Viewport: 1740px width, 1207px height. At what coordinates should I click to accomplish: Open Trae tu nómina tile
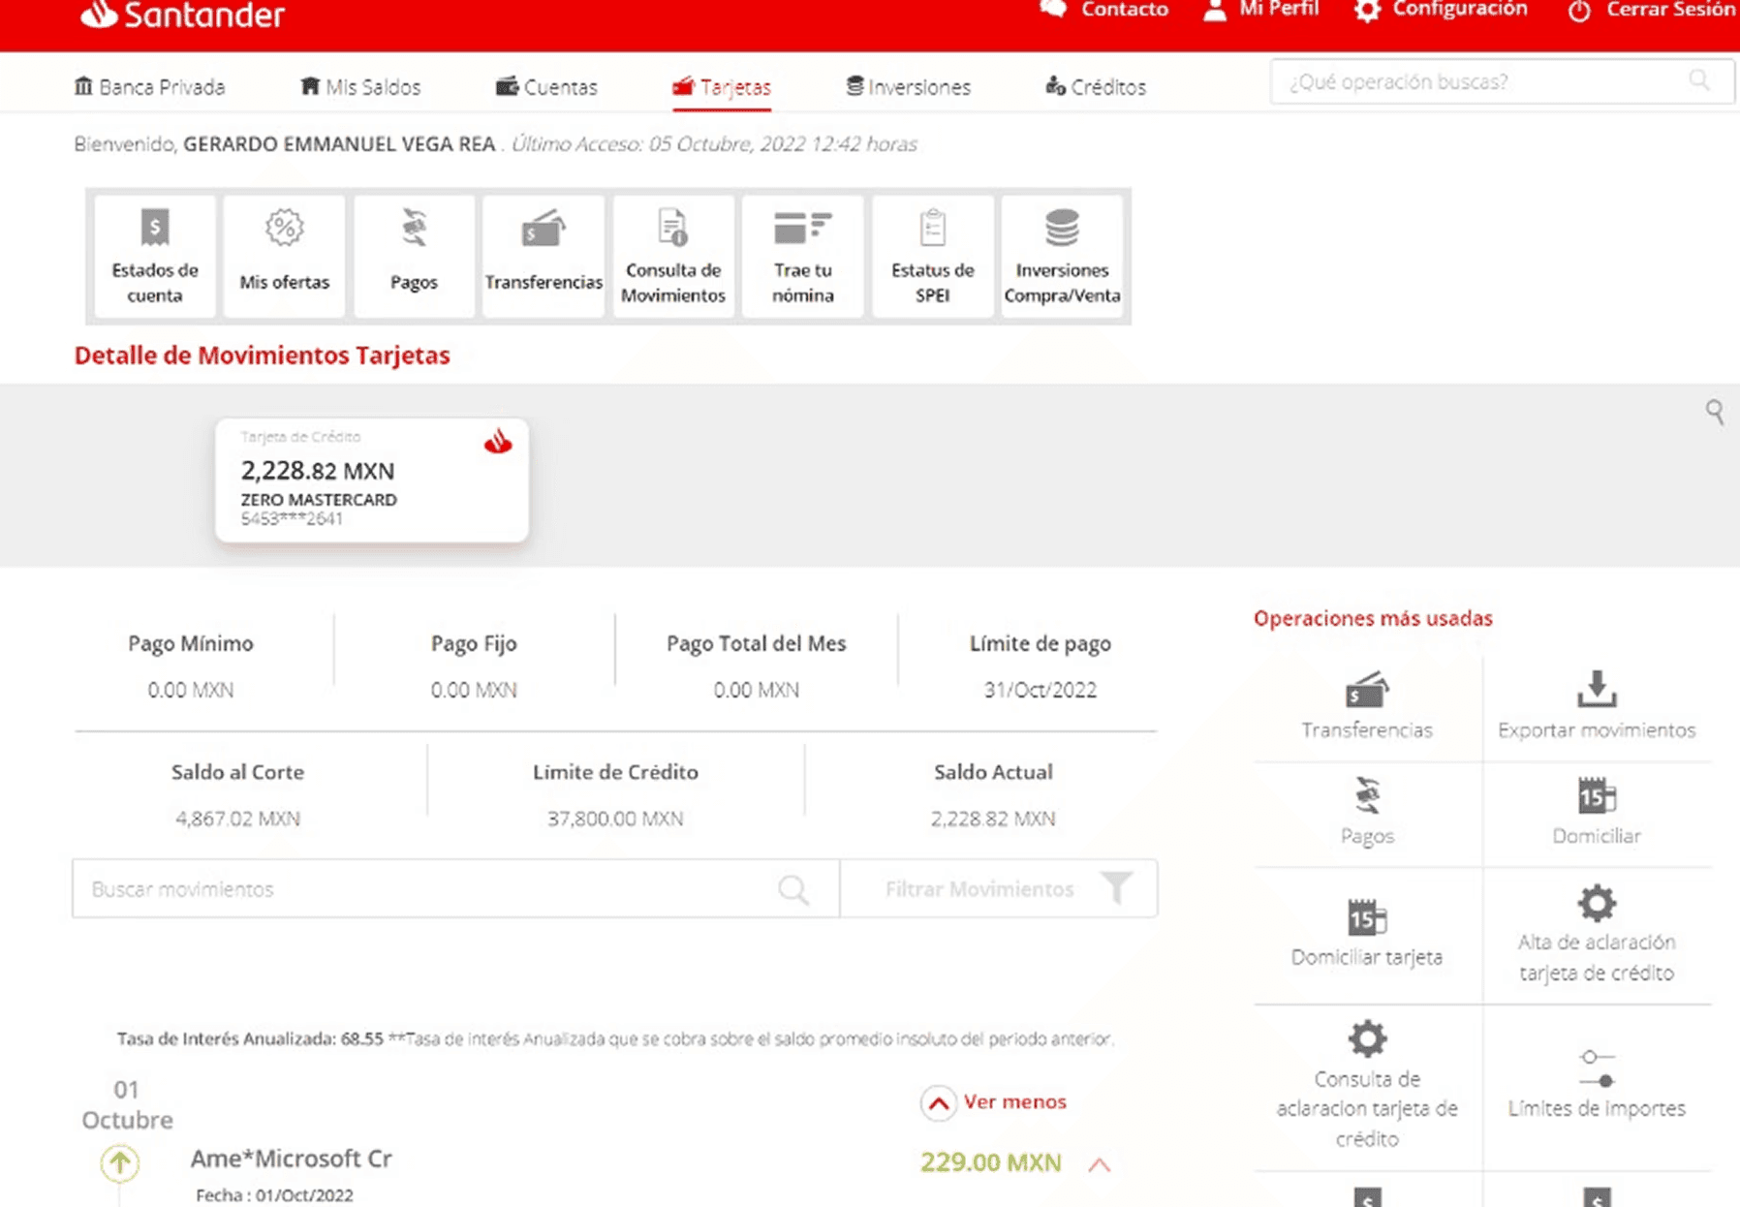(x=802, y=256)
